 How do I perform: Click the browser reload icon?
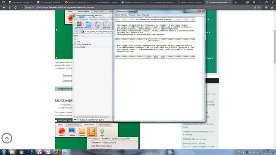coord(16,8)
